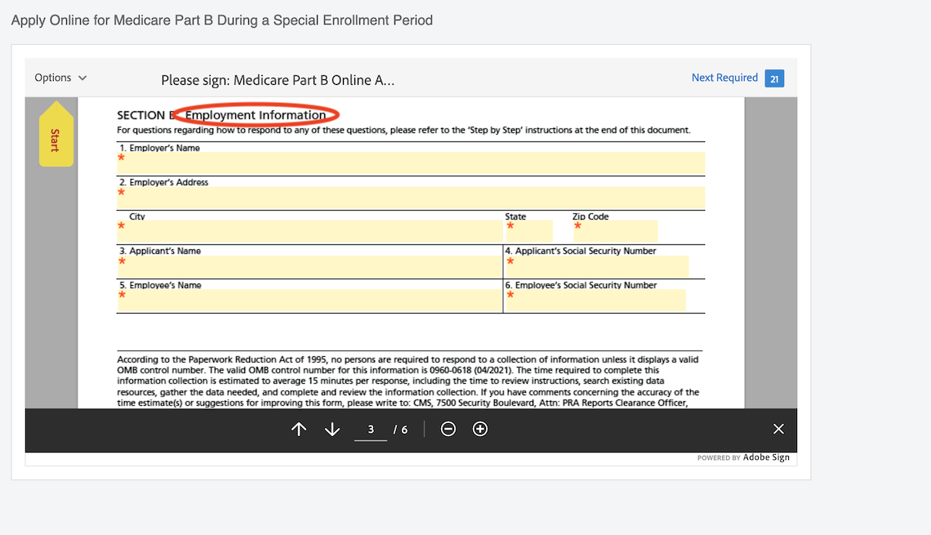931x535 pixels.
Task: Dismiss the document toolbar with the X icon
Action: (x=777, y=428)
